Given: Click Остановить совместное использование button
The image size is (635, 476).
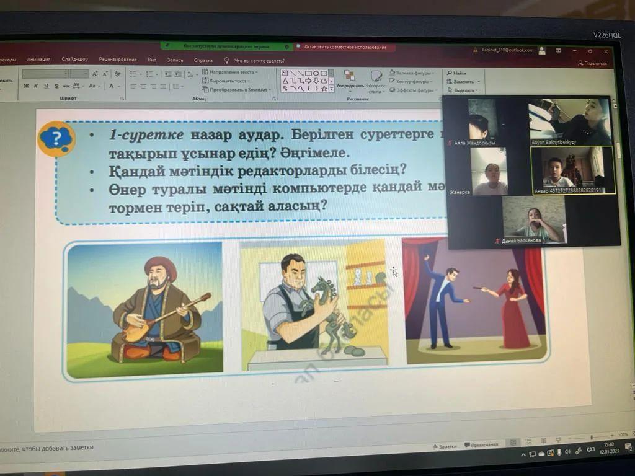Looking at the screenshot, I should click(x=345, y=47).
